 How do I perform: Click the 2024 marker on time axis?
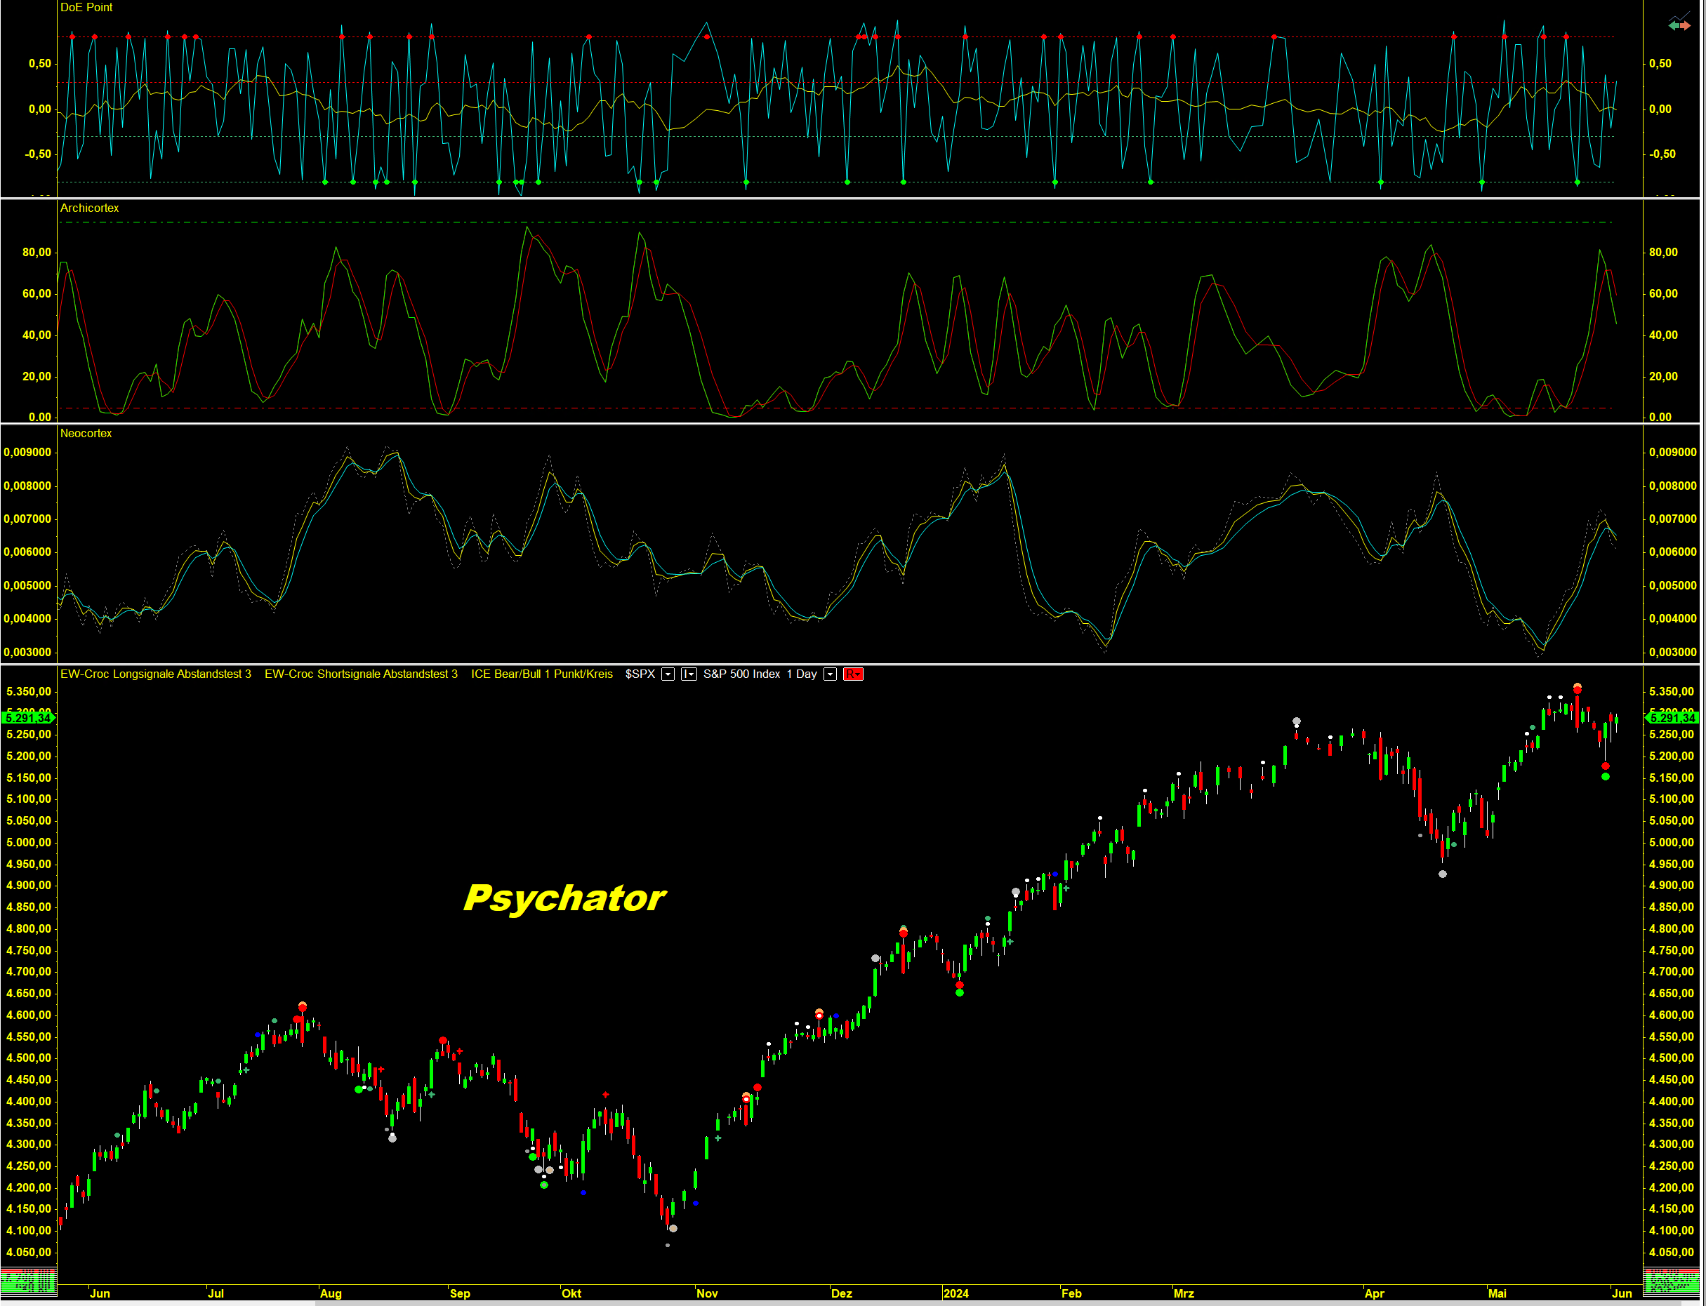956,1293
